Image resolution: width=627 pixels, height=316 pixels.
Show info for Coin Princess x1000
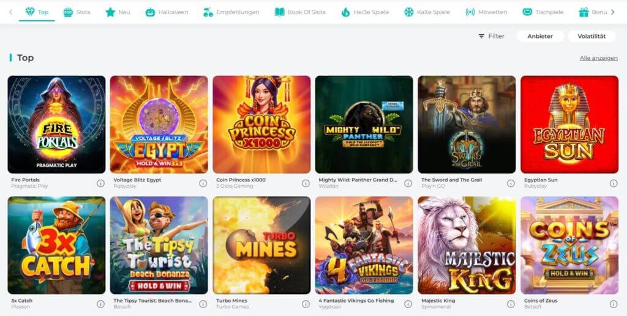click(306, 183)
